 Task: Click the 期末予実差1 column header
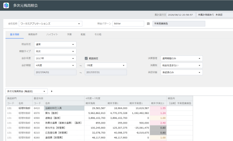(x=139, y=103)
